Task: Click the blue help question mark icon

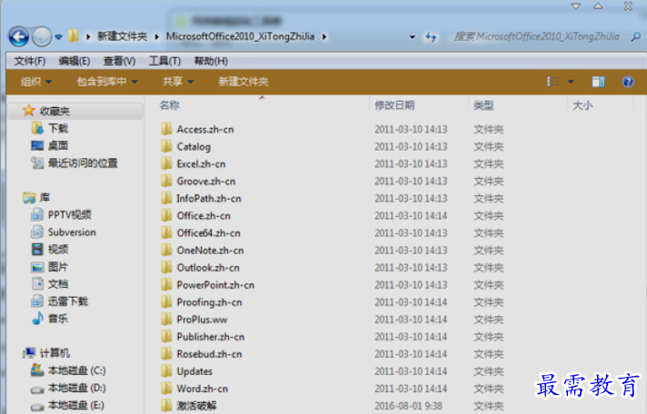Action: [x=628, y=82]
